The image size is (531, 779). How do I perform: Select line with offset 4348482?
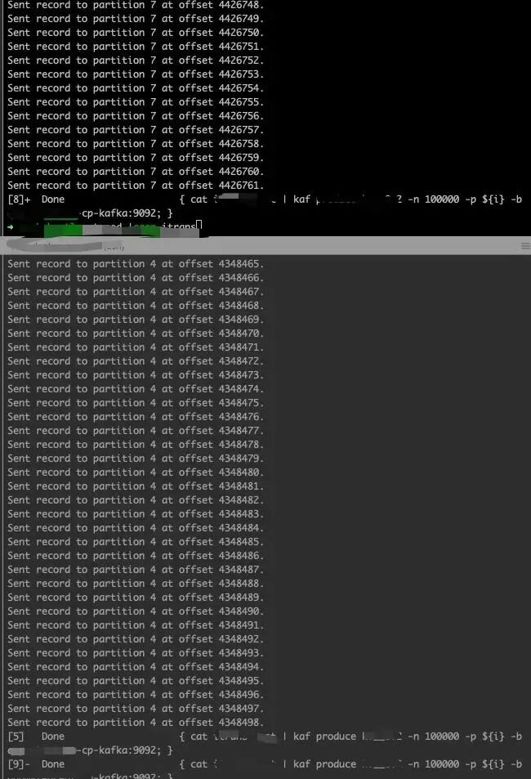click(x=136, y=501)
